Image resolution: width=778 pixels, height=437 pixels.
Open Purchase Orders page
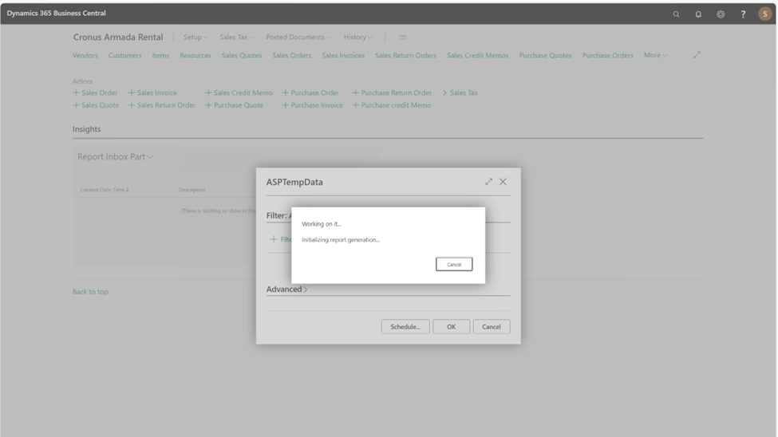tap(607, 56)
